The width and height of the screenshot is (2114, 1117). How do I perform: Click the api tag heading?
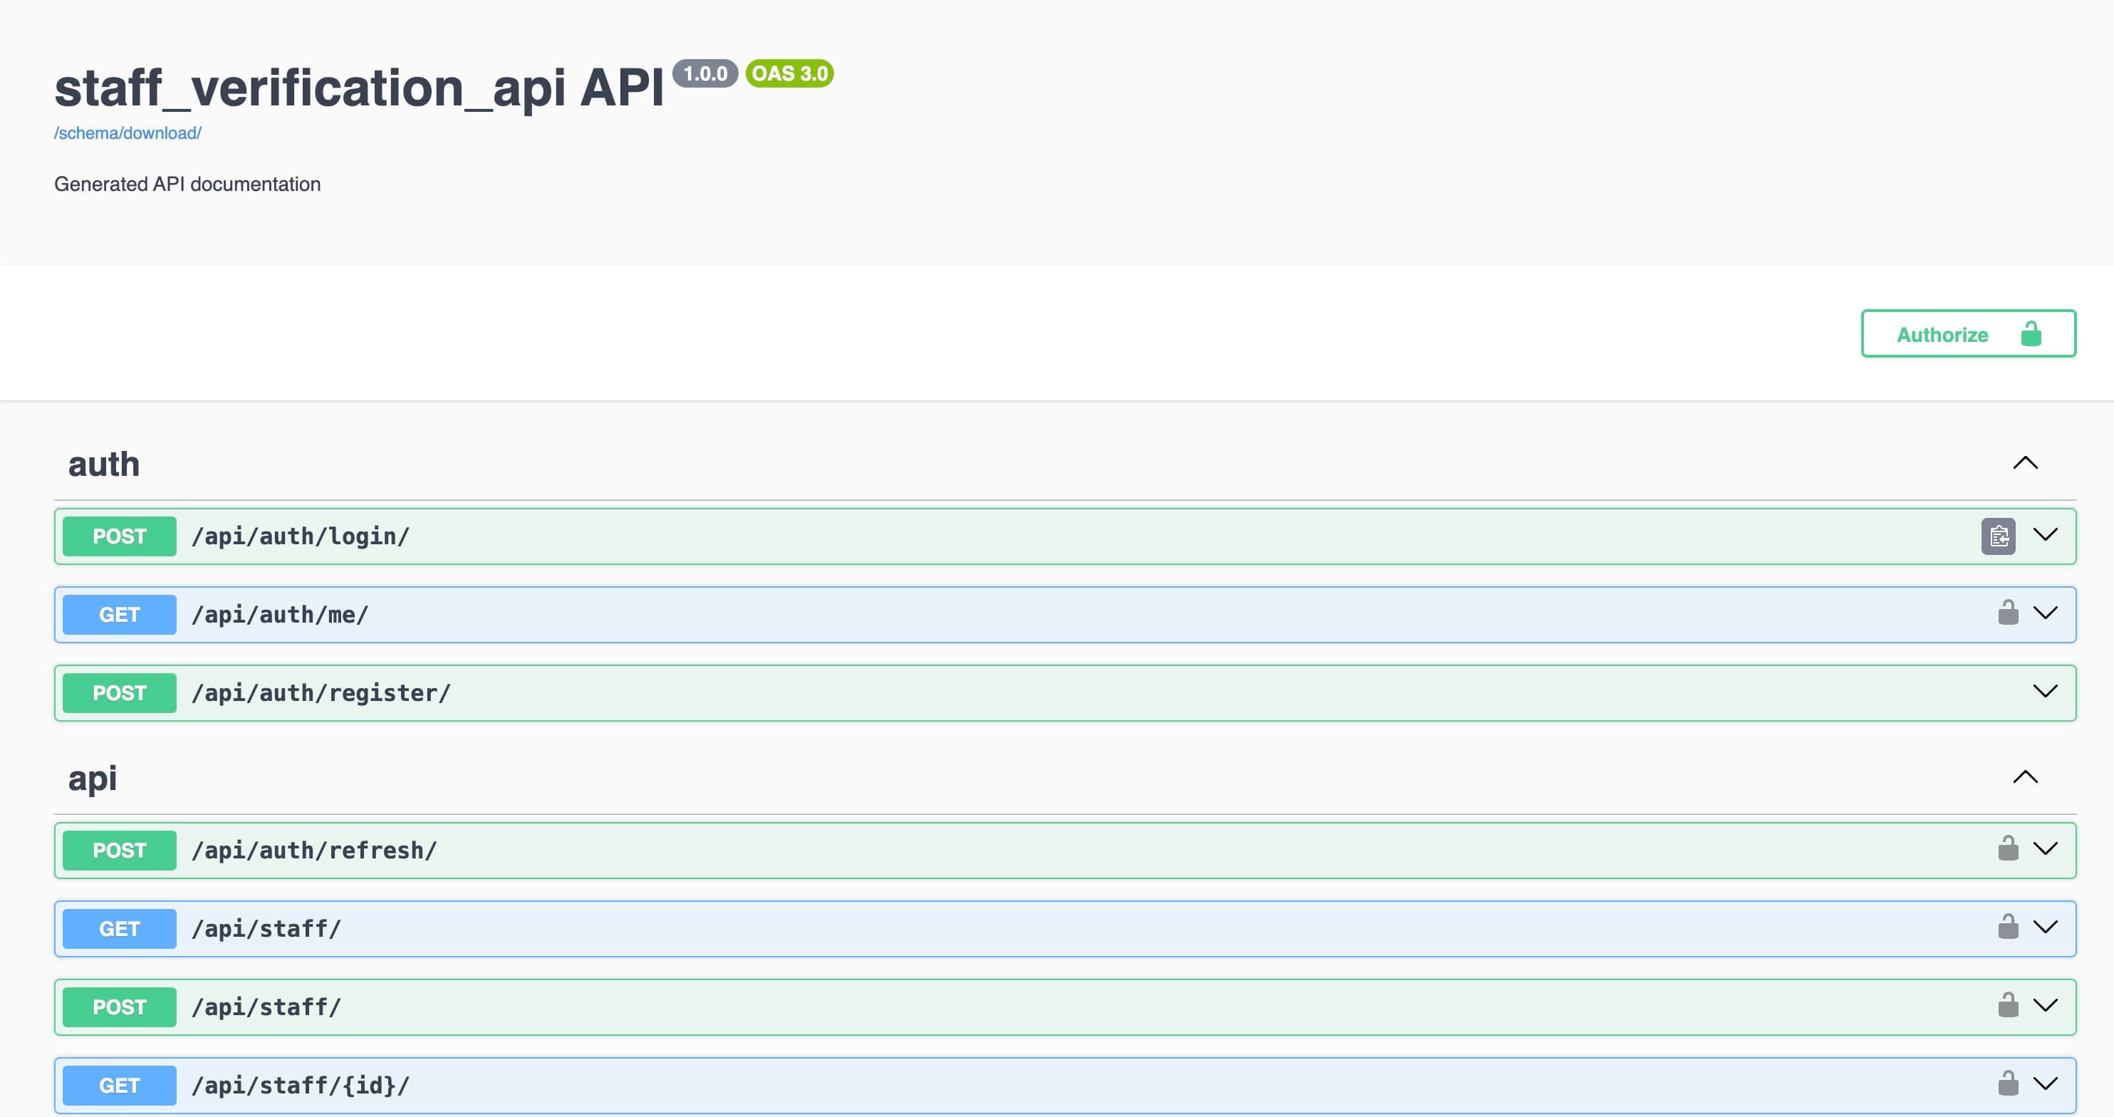(92, 779)
